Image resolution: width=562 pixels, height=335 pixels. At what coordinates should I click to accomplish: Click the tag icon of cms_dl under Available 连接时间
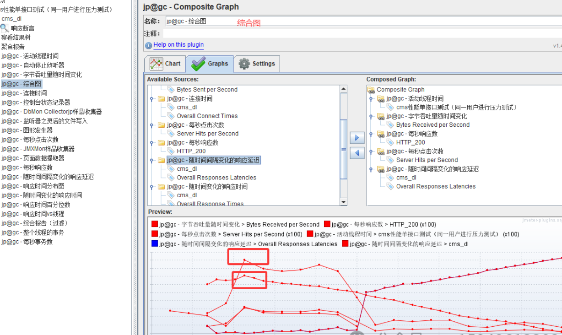click(x=171, y=107)
